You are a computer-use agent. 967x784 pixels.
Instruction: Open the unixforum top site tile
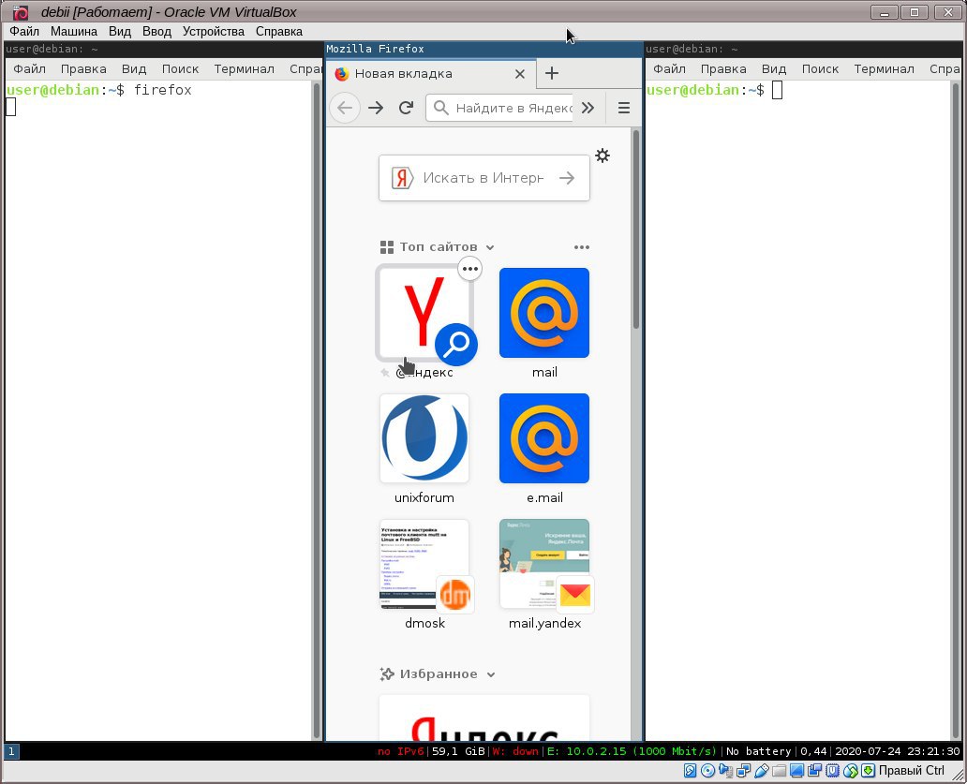424,439
